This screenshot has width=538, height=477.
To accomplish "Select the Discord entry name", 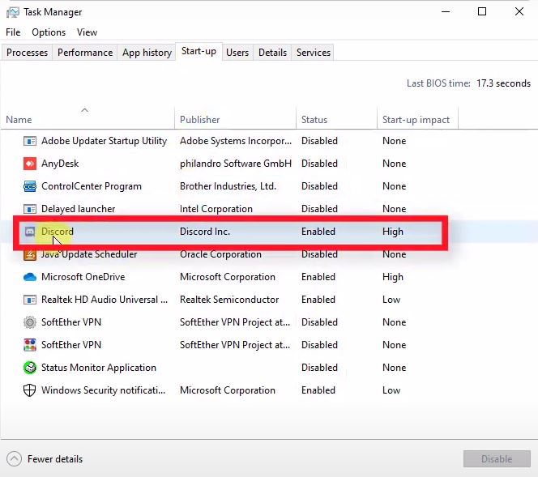I will tap(58, 232).
